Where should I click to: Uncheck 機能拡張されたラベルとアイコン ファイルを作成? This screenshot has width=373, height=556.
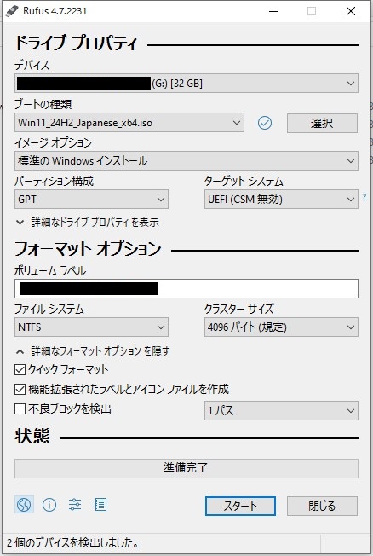point(20,390)
